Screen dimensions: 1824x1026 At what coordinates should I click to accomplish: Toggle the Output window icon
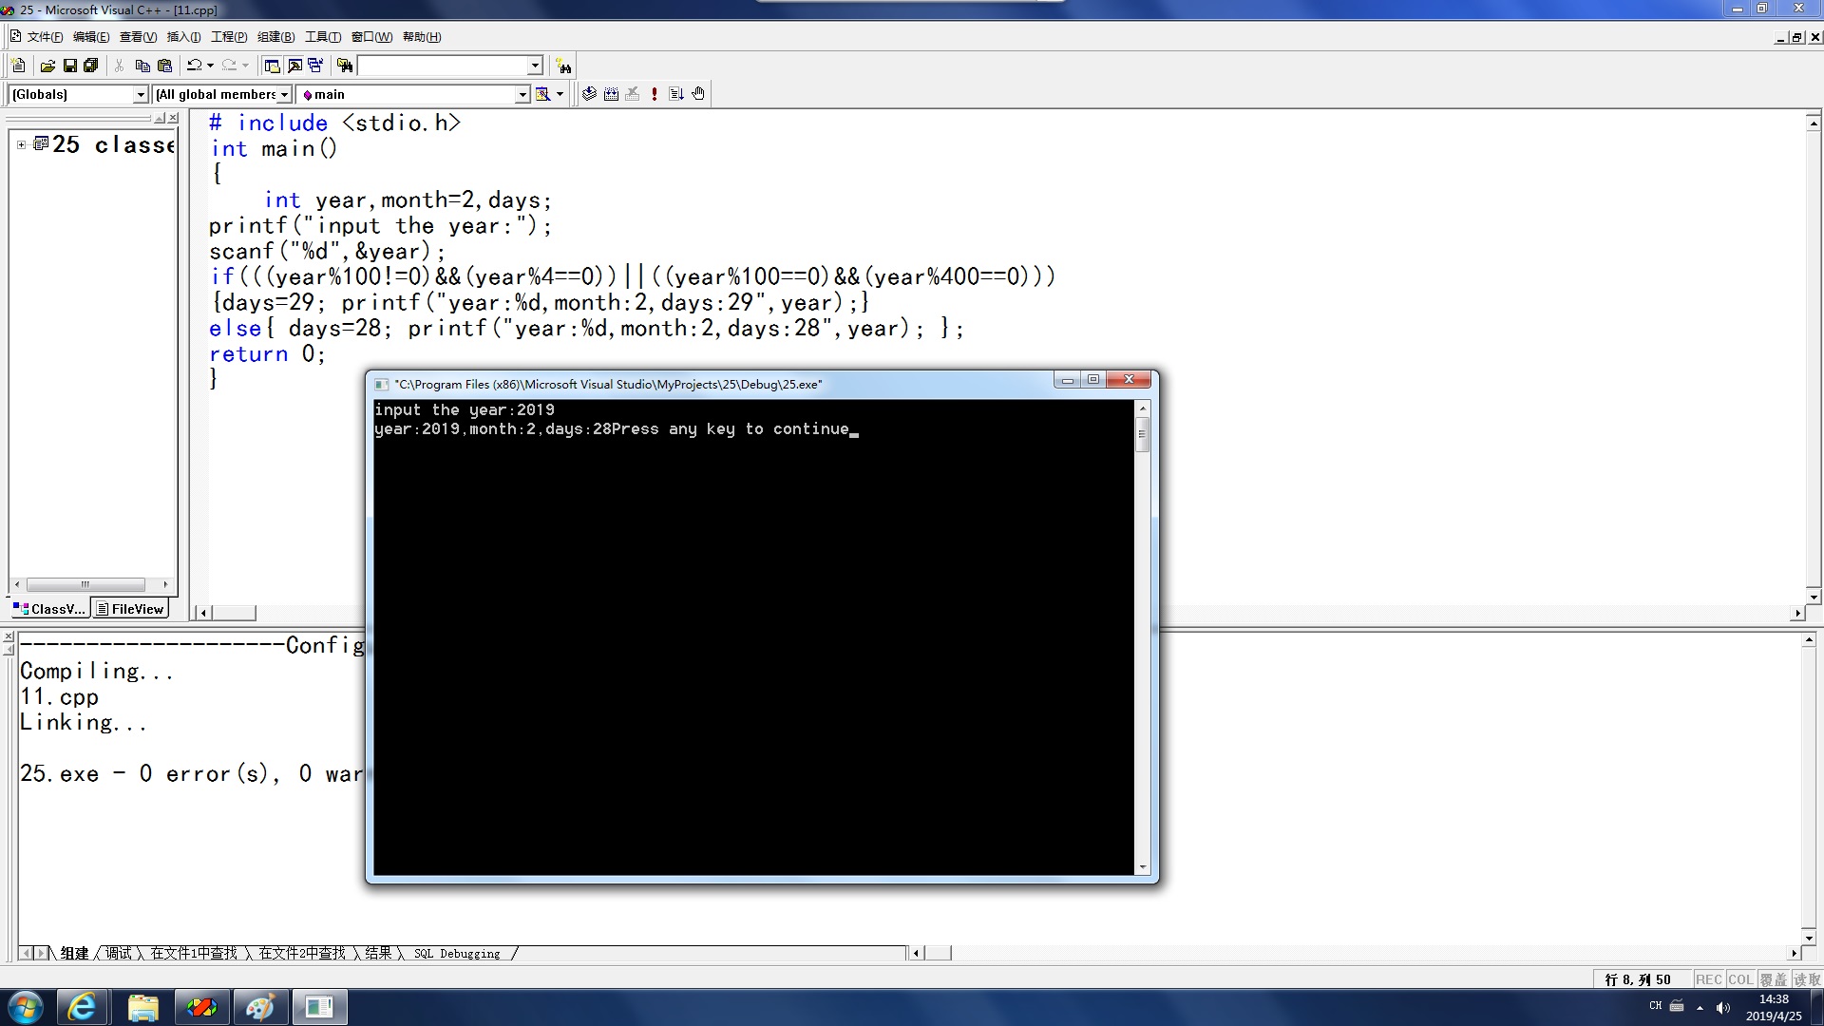point(294,66)
